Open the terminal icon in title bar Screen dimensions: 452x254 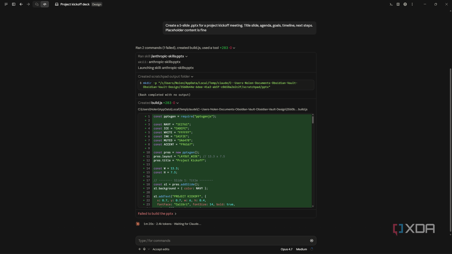(x=391, y=4)
